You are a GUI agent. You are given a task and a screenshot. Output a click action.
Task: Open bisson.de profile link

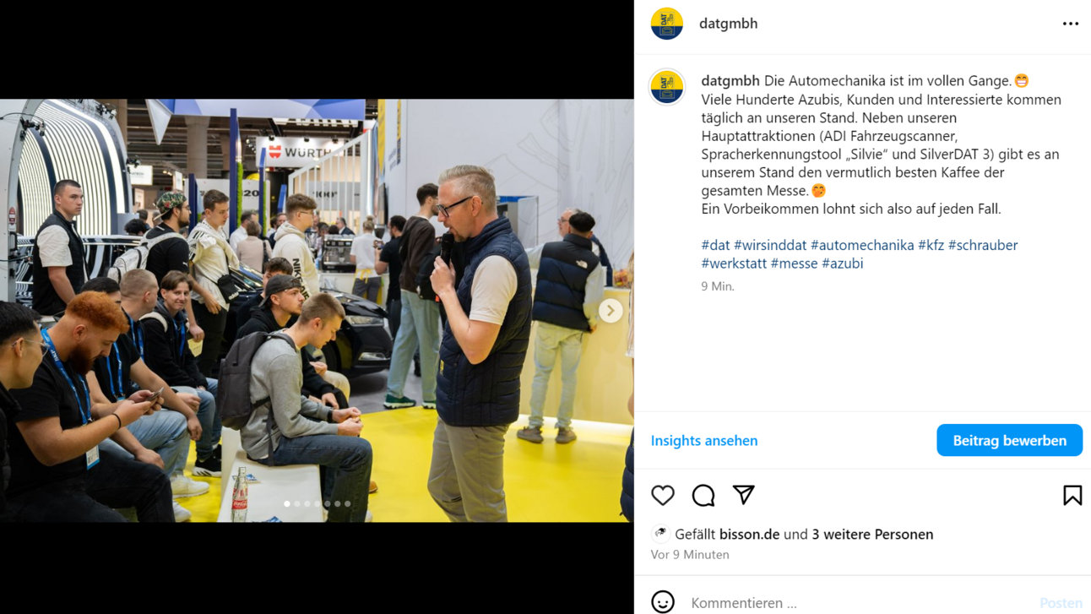coord(749,534)
